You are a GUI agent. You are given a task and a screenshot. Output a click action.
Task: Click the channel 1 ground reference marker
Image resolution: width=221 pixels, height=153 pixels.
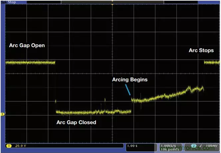tap(2, 115)
